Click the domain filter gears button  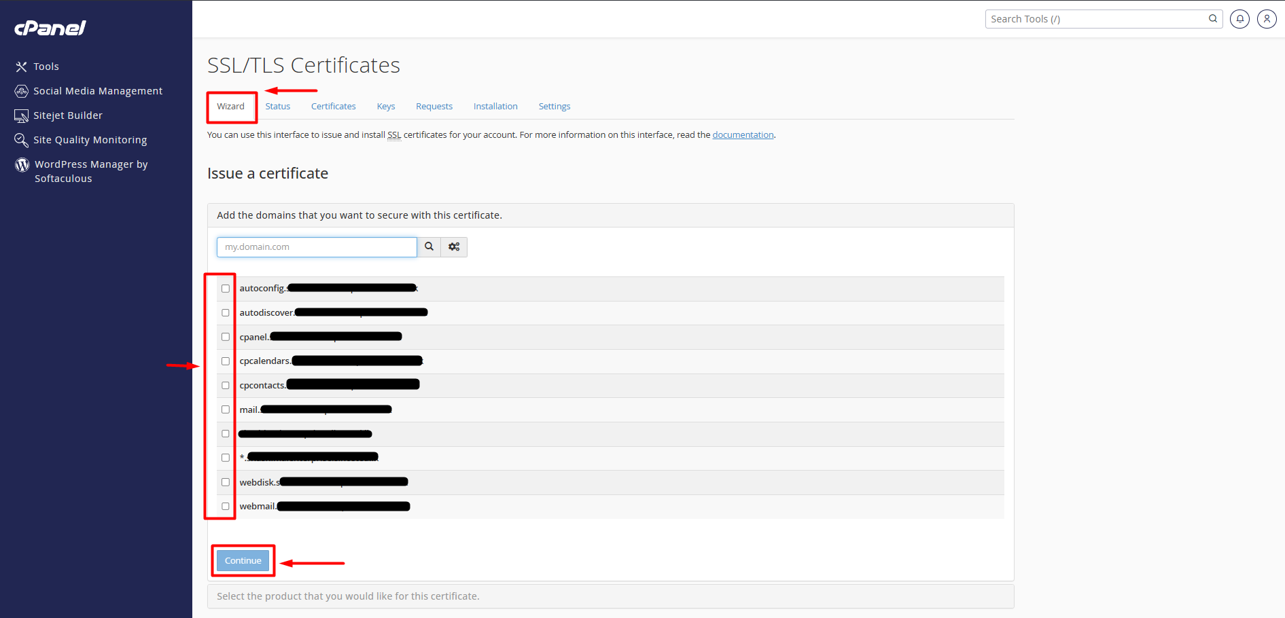pyautogui.click(x=454, y=247)
